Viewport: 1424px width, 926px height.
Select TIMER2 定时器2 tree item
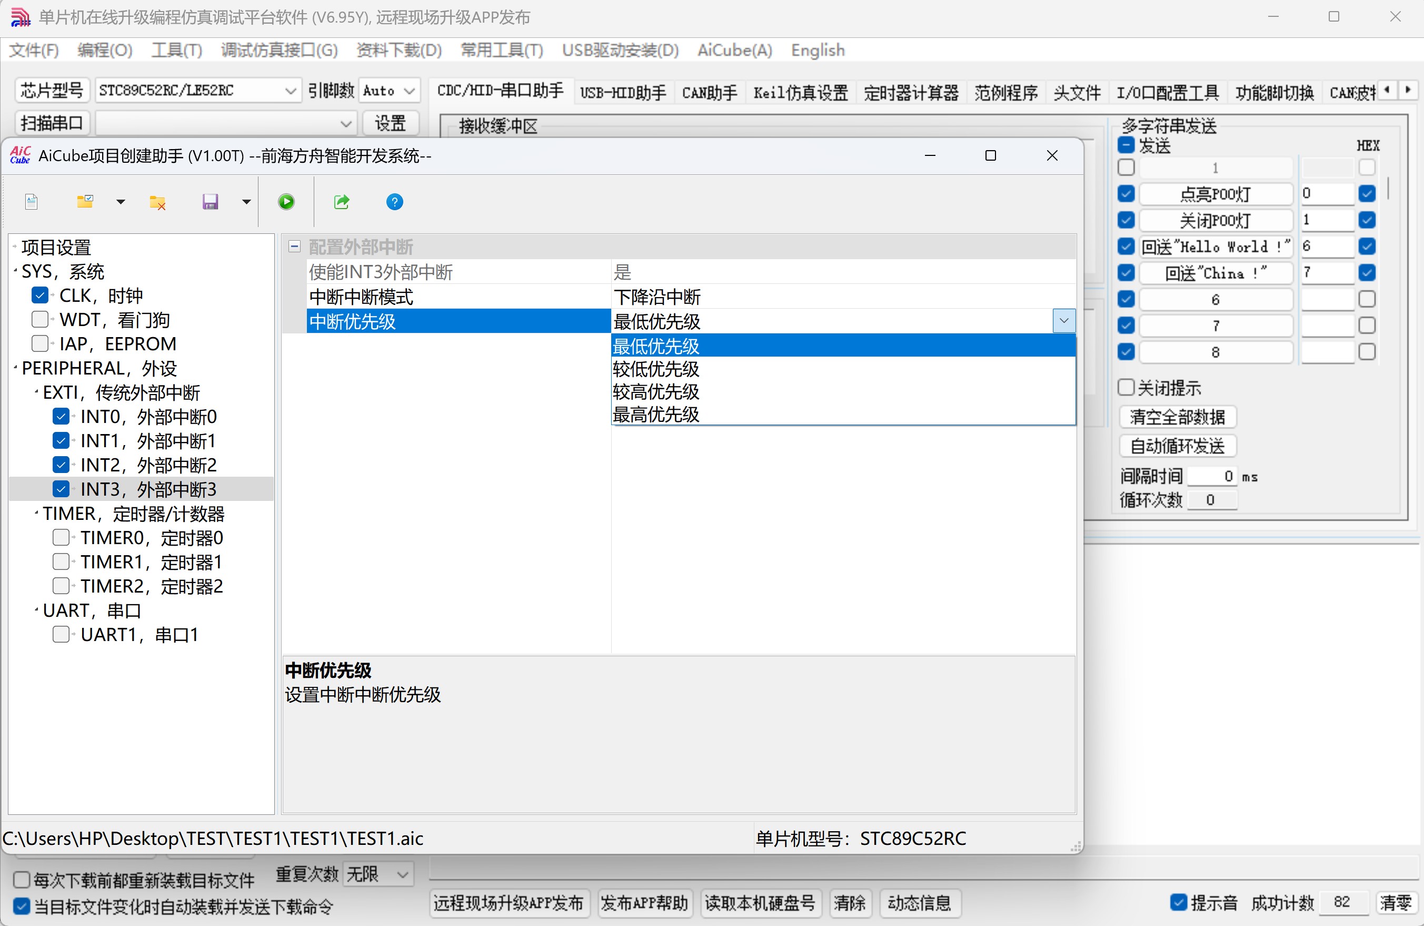point(152,586)
